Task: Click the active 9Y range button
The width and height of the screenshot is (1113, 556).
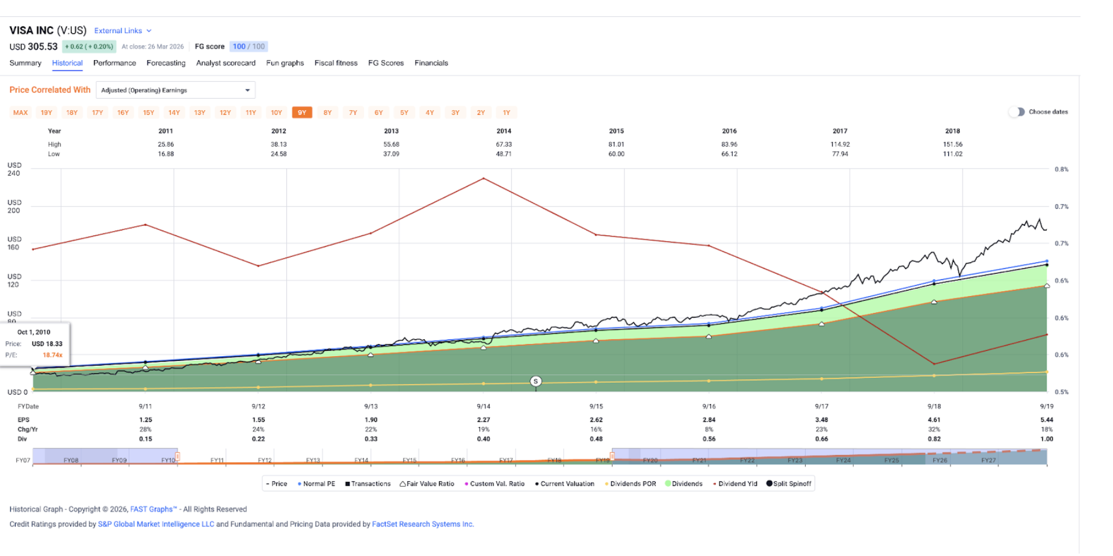Action: click(x=302, y=113)
